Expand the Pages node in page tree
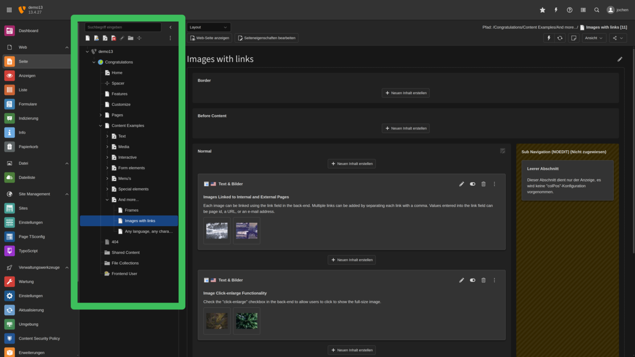635x357 pixels. coord(101,115)
